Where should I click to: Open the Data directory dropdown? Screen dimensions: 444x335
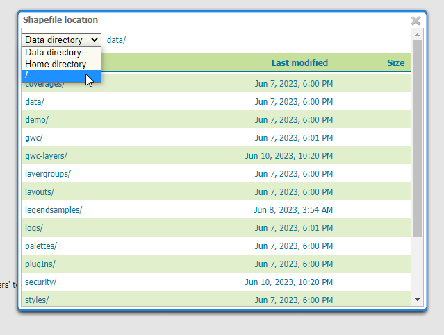pyautogui.click(x=61, y=40)
